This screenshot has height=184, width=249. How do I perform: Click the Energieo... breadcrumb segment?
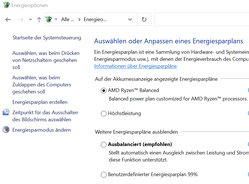pos(95,19)
